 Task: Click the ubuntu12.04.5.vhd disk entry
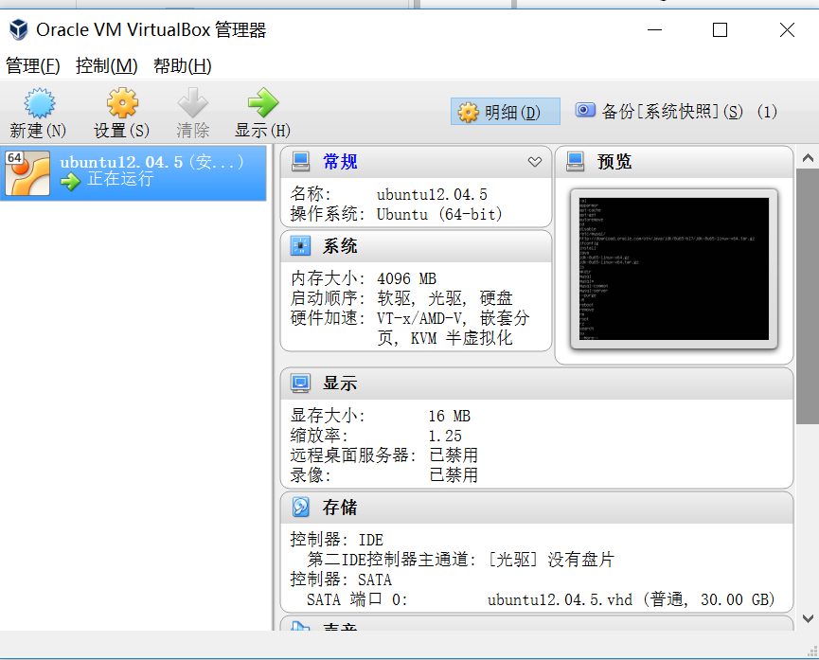pos(631,599)
